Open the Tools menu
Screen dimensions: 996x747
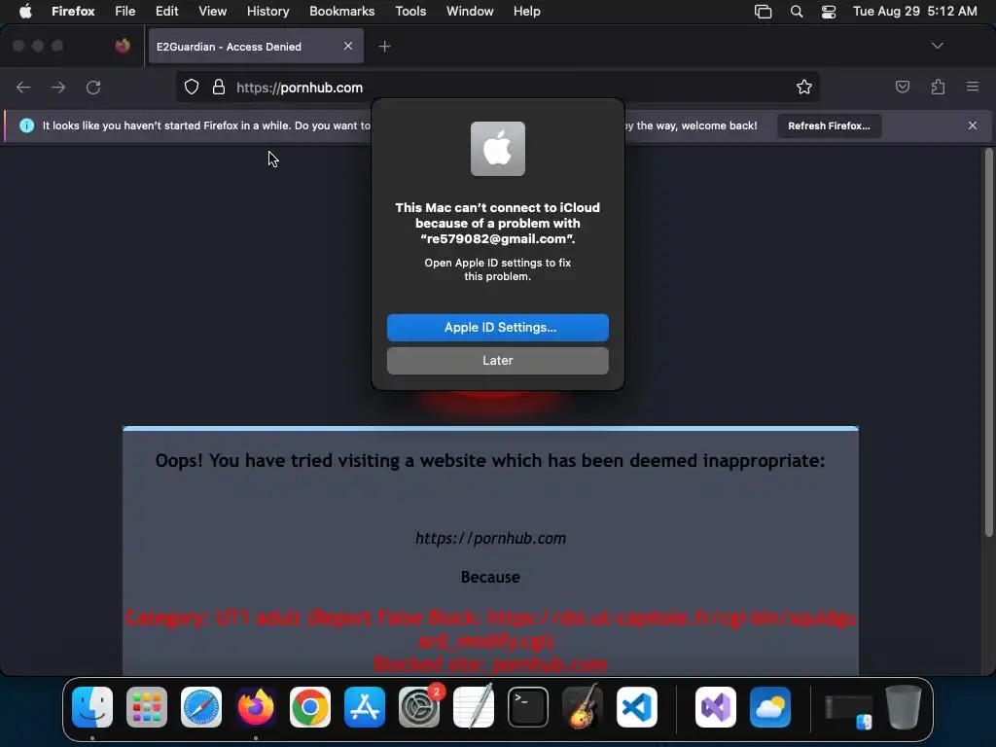point(410,12)
